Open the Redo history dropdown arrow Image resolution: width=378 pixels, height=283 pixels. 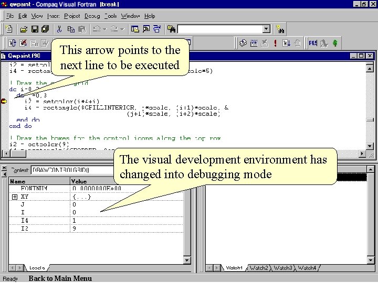coord(122,29)
